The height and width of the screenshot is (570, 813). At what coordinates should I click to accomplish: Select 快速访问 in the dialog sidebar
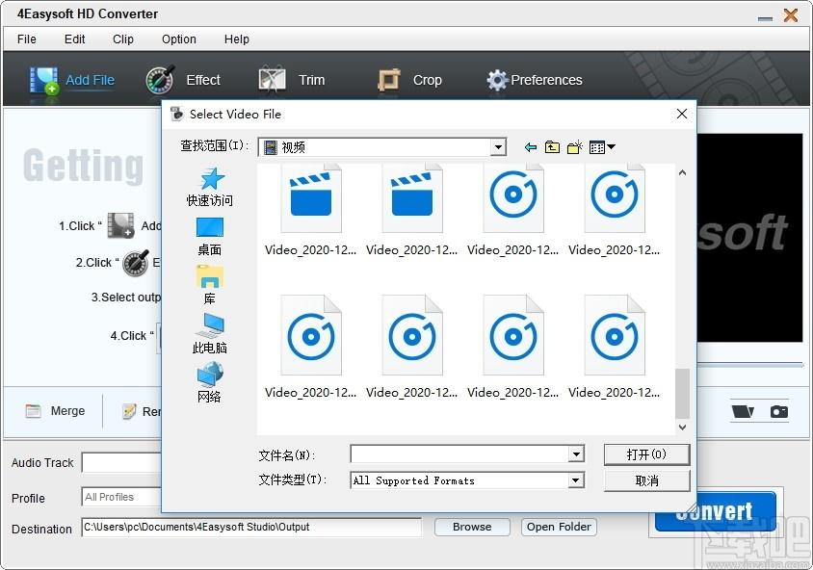pyautogui.click(x=209, y=187)
